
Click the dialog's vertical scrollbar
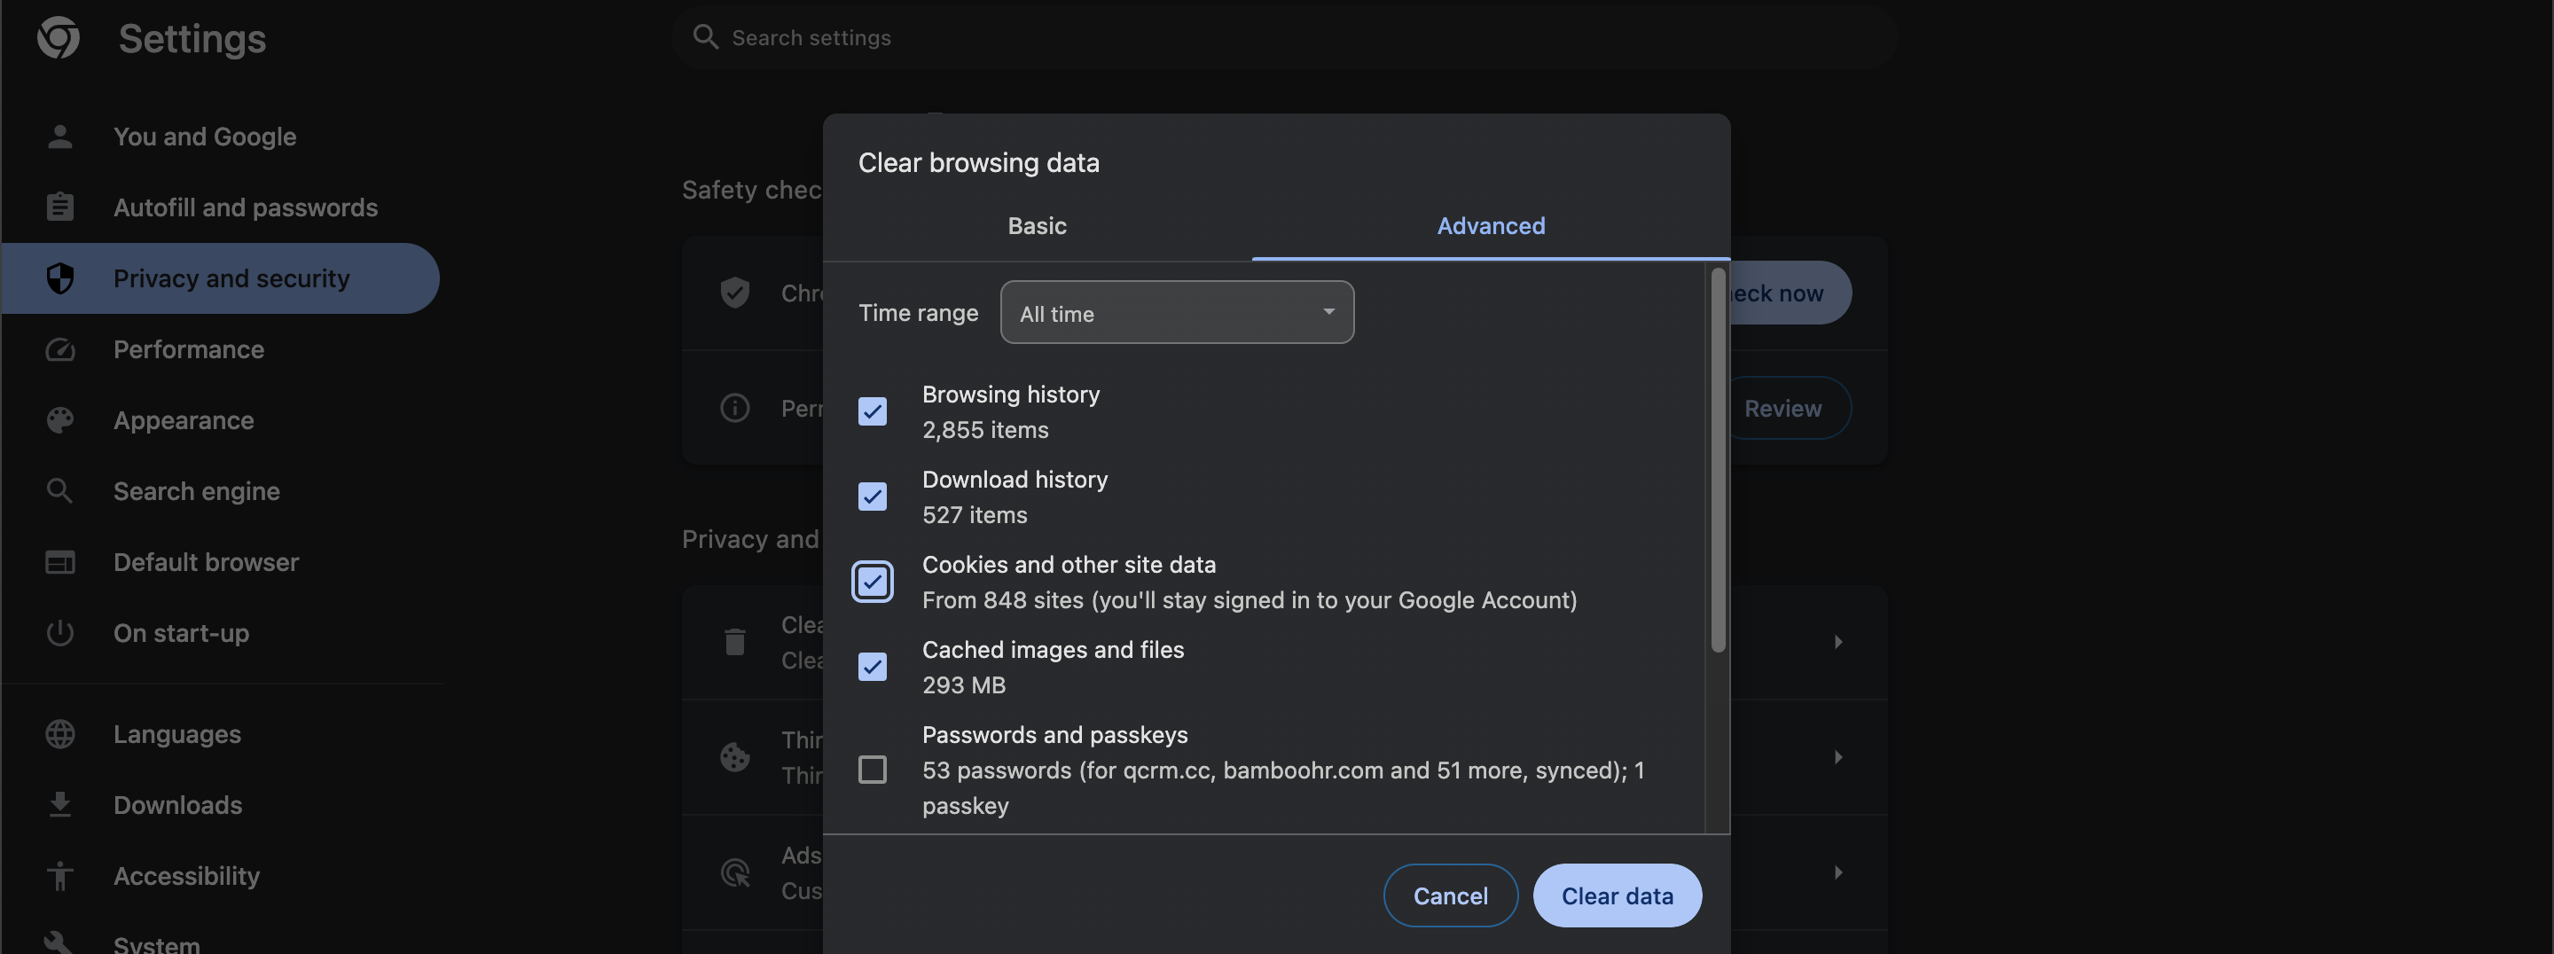(x=1717, y=461)
